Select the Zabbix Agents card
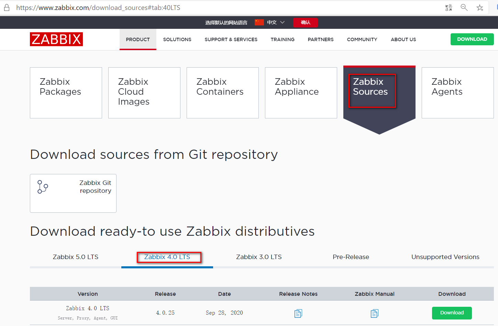Viewport: 498px width, 326px height. [x=458, y=93]
